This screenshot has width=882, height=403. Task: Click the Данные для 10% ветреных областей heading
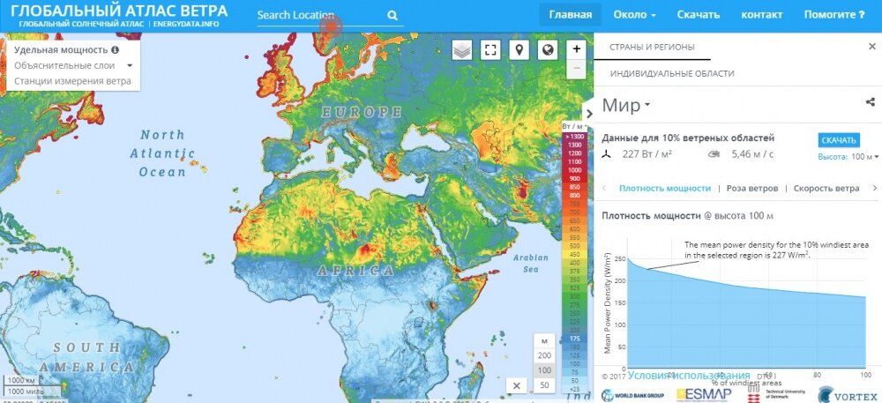pyautogui.click(x=688, y=138)
